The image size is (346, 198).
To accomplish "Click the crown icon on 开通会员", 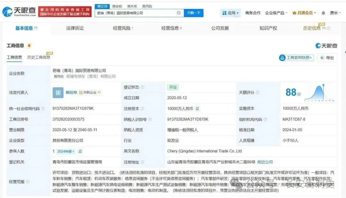I will click(x=294, y=13).
